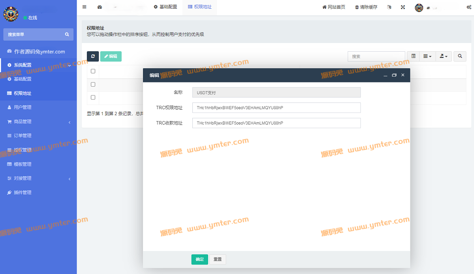Open 网站首页 link
The width and height of the screenshot is (474, 274).
(x=334, y=7)
